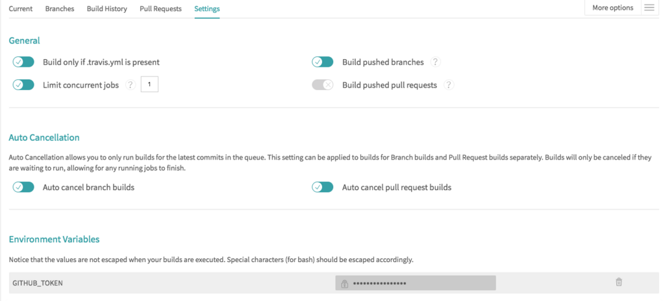
Task: Open help icon for Build pushed branches
Action: pyautogui.click(x=436, y=62)
